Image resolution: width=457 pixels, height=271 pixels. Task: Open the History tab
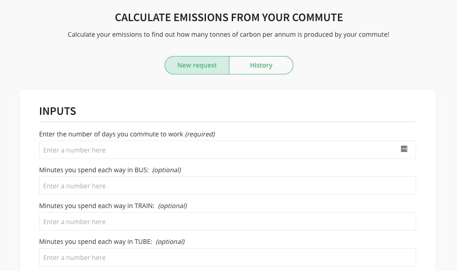[261, 65]
